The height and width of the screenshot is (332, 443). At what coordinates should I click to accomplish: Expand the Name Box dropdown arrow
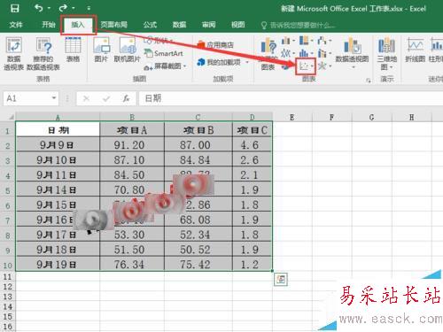tap(54, 98)
